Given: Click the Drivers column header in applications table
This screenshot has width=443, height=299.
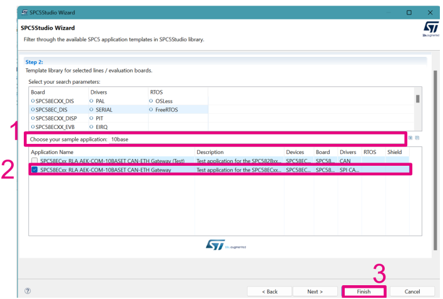Looking at the screenshot, I should [x=348, y=152].
